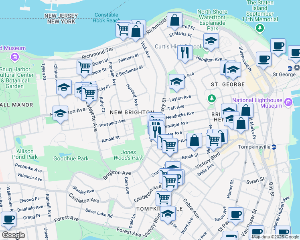Open the grocery cart marker on Cebra Ave
Viewport: 300px width, 240px height.
tap(163, 199)
